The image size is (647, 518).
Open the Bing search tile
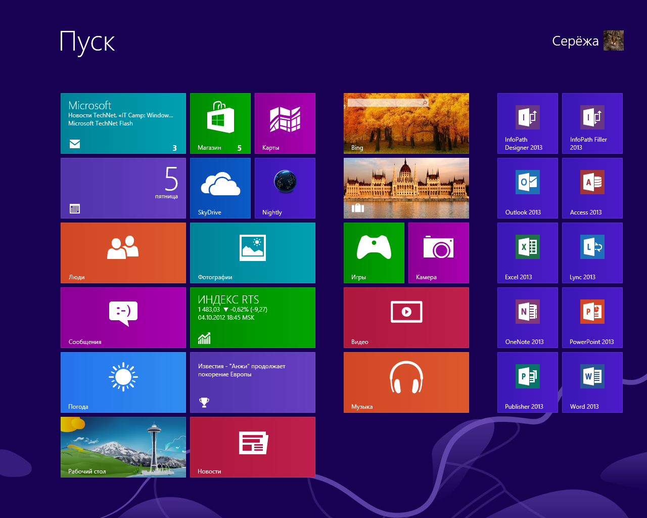(406, 123)
